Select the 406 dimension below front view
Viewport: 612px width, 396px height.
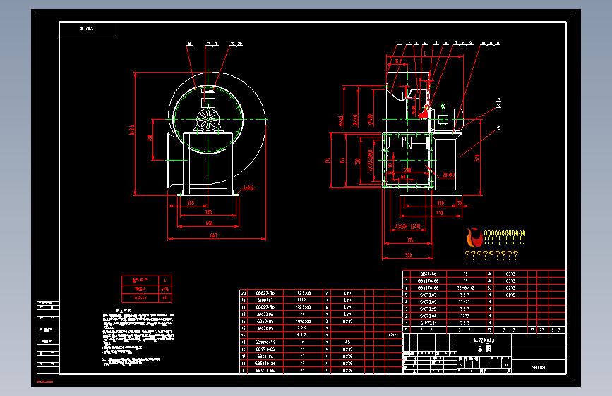[209, 223]
